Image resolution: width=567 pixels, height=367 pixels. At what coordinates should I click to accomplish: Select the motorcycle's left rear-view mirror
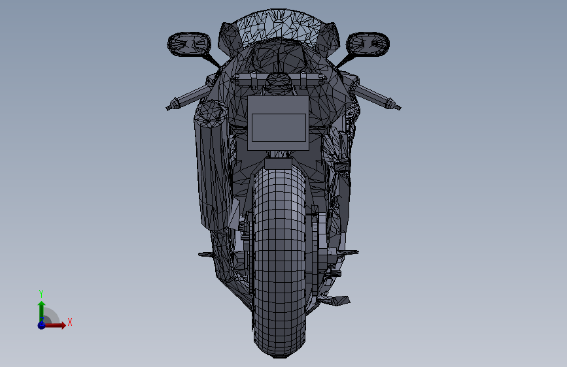point(189,44)
